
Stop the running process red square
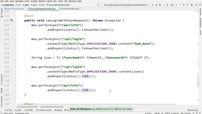(167, 5)
